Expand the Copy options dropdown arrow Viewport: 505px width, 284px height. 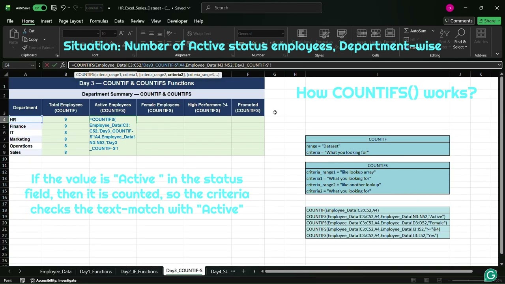click(x=44, y=39)
